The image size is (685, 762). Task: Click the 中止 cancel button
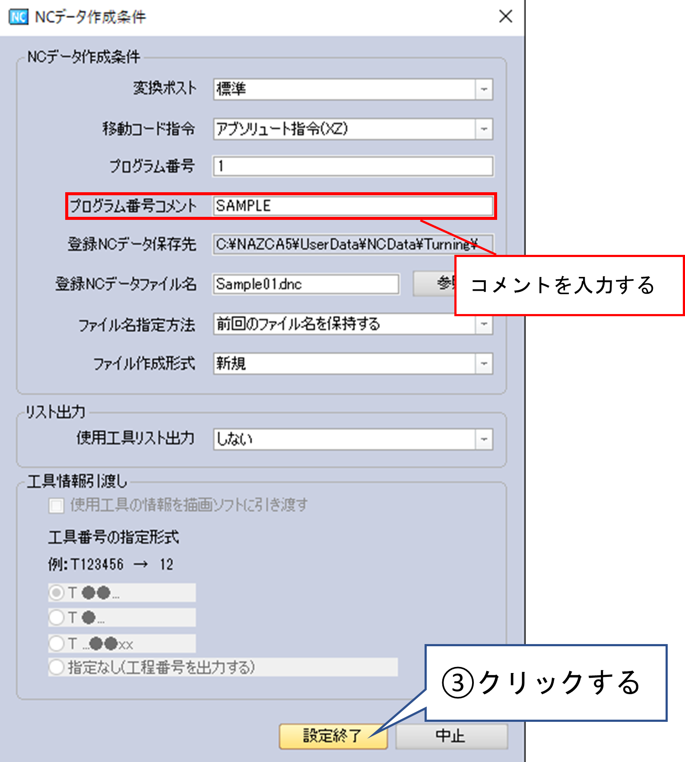(x=451, y=736)
